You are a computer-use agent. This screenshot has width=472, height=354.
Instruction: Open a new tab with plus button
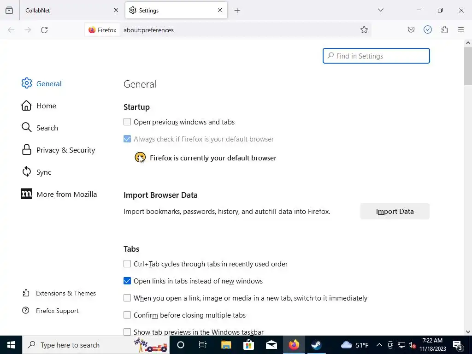click(237, 11)
